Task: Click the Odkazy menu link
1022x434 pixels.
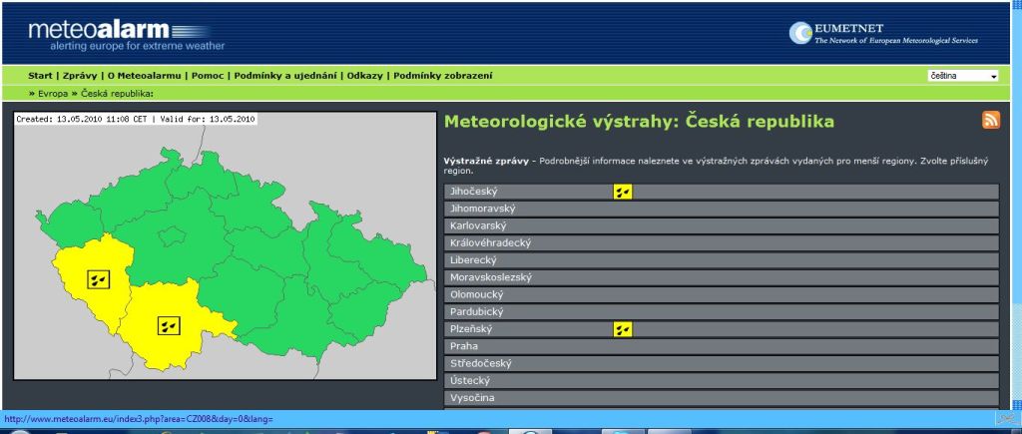Action: (x=365, y=76)
